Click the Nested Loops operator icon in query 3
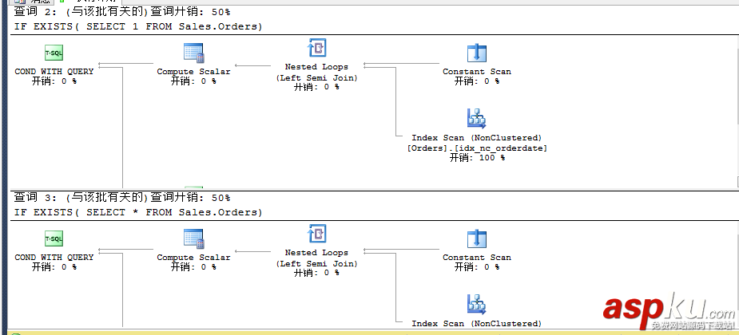This screenshot has width=739, height=335. (x=316, y=235)
